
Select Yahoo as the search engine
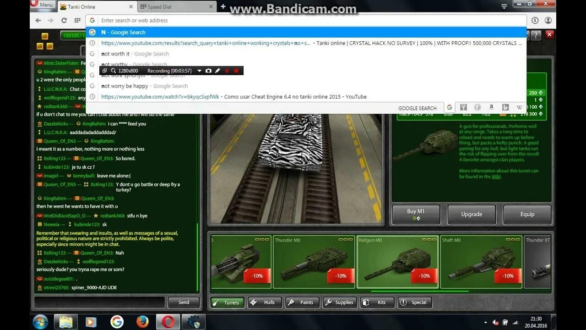(x=463, y=107)
